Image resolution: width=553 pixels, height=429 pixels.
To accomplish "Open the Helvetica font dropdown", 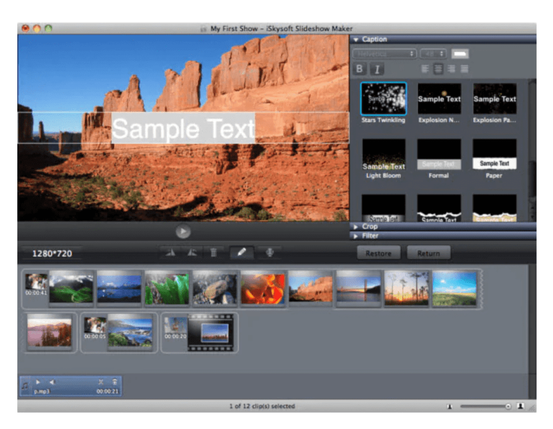I will pyautogui.click(x=385, y=54).
